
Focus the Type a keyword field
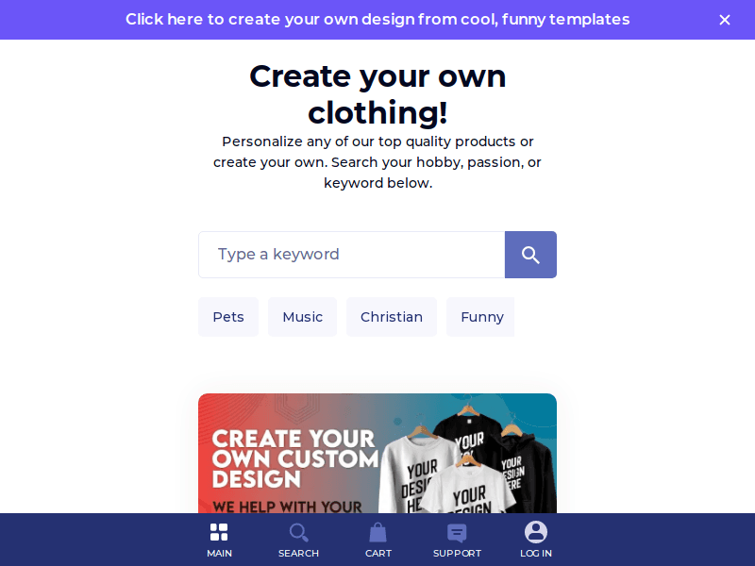[x=351, y=255]
